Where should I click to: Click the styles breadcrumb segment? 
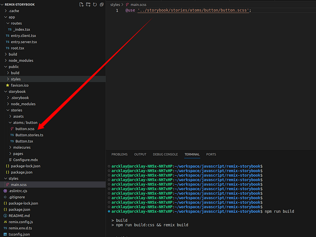click(x=115, y=5)
